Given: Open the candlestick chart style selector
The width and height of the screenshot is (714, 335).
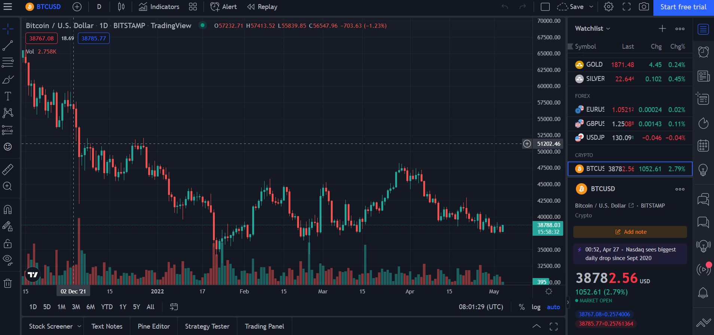Looking at the screenshot, I should (x=121, y=7).
